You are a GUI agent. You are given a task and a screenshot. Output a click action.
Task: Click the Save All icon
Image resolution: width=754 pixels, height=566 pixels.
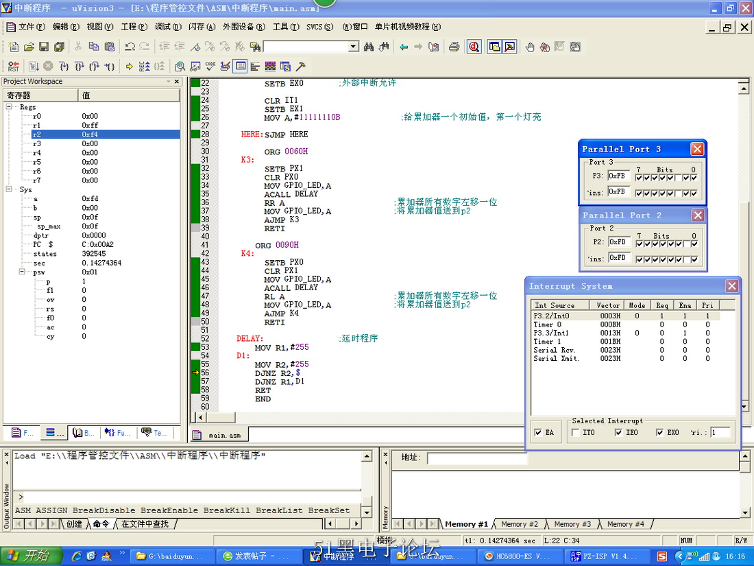[x=59, y=47]
